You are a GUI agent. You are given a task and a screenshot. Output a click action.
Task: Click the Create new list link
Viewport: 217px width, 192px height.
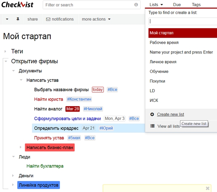pyautogui.click(x=170, y=114)
